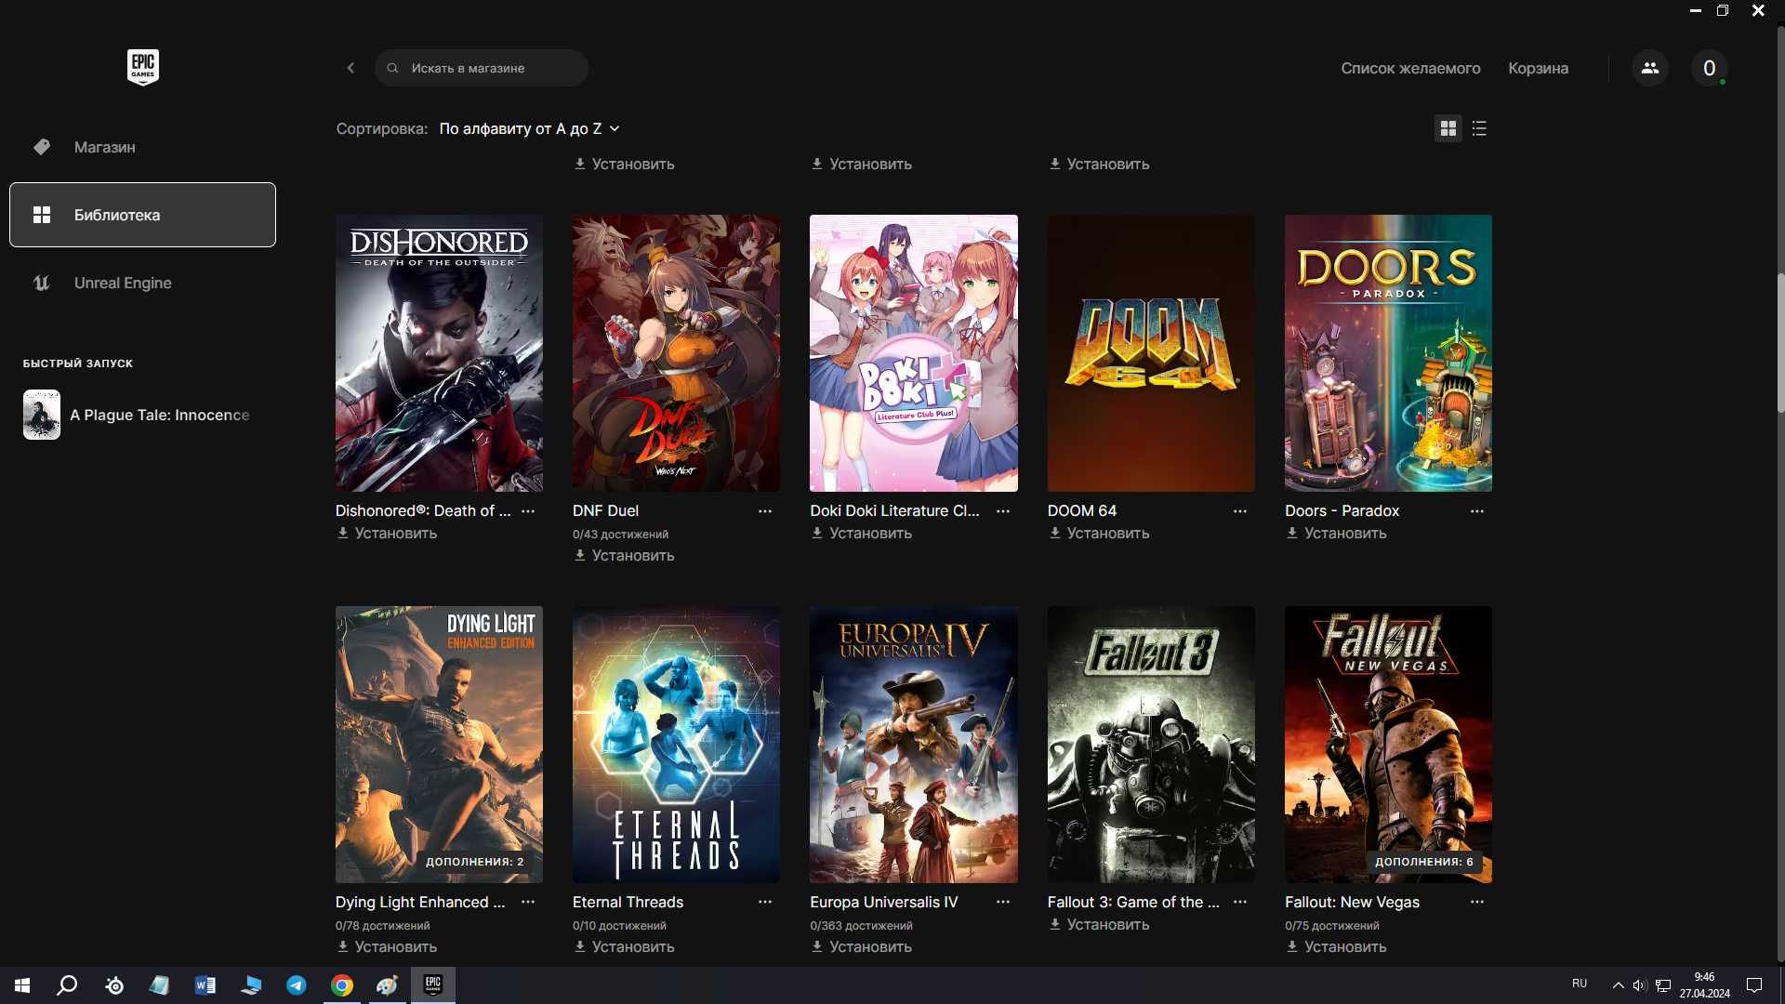Open Microsoft Word from taskbar

[205, 985]
